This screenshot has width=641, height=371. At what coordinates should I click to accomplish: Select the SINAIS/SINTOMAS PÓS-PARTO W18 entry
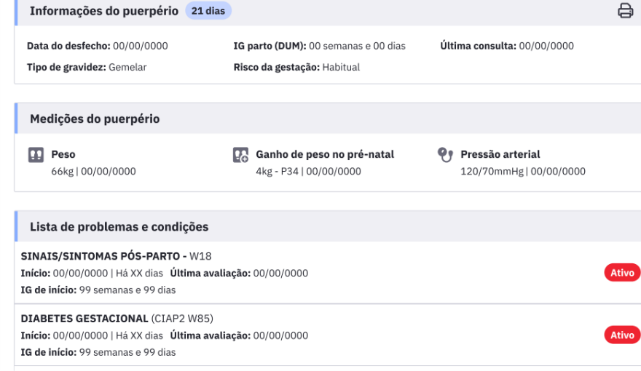(x=116, y=256)
